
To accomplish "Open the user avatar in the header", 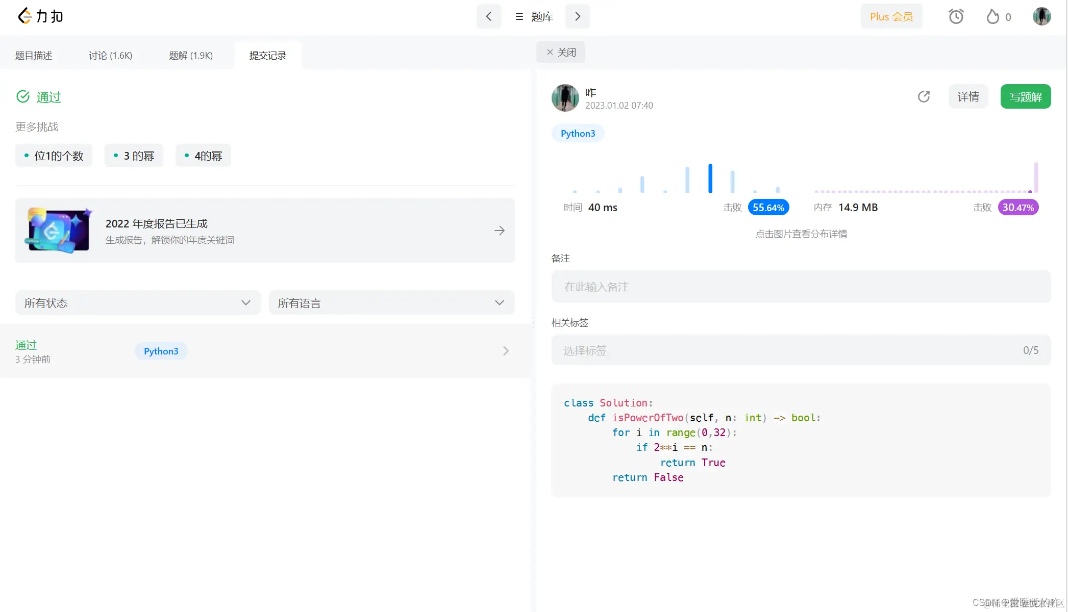I will click(x=1041, y=16).
